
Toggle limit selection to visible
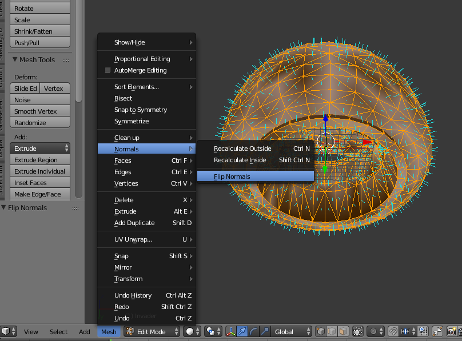pos(359,332)
